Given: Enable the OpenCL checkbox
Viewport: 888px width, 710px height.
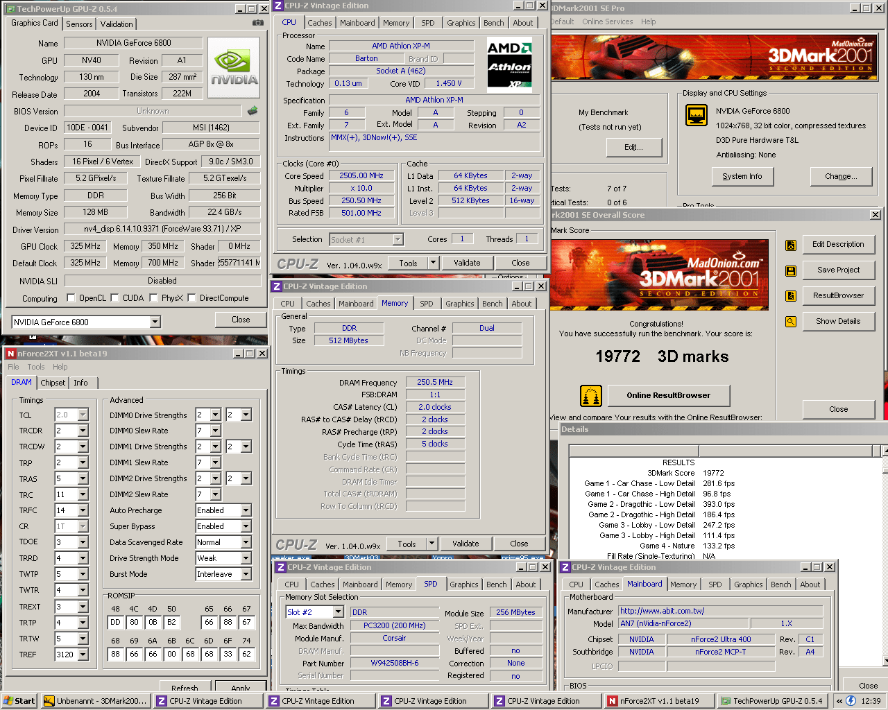Looking at the screenshot, I should coord(71,298).
